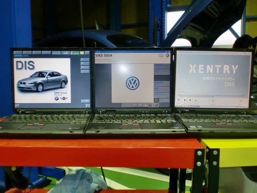Click the small VW logo in the VAS 5054 header
Screen dimensions: 257x193
(167, 55)
